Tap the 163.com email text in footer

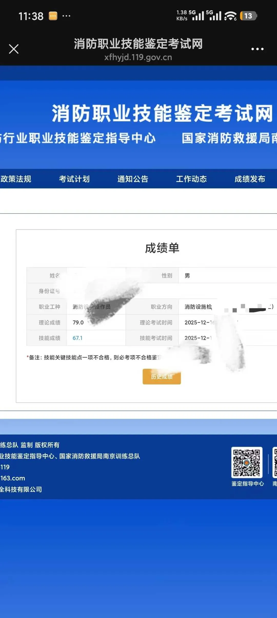(x=13, y=478)
